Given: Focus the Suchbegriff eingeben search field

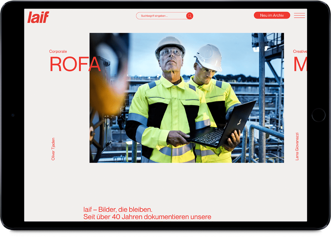Looking at the screenshot, I should [x=160, y=16].
